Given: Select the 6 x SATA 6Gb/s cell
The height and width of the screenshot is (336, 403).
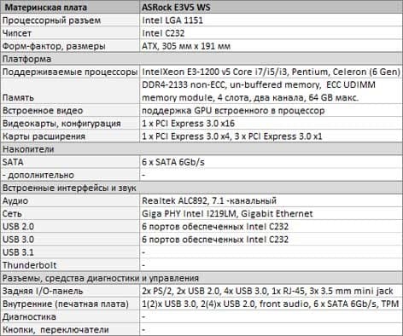Looking at the screenshot, I should coord(272,162).
